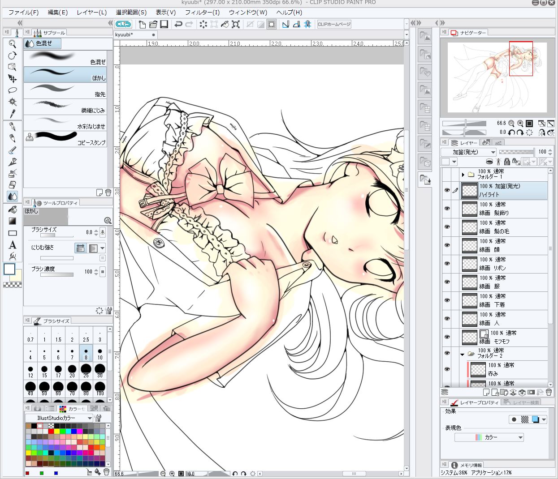Hide the 線画 服 layer
Screen dimensions: 558x479
pos(447,282)
